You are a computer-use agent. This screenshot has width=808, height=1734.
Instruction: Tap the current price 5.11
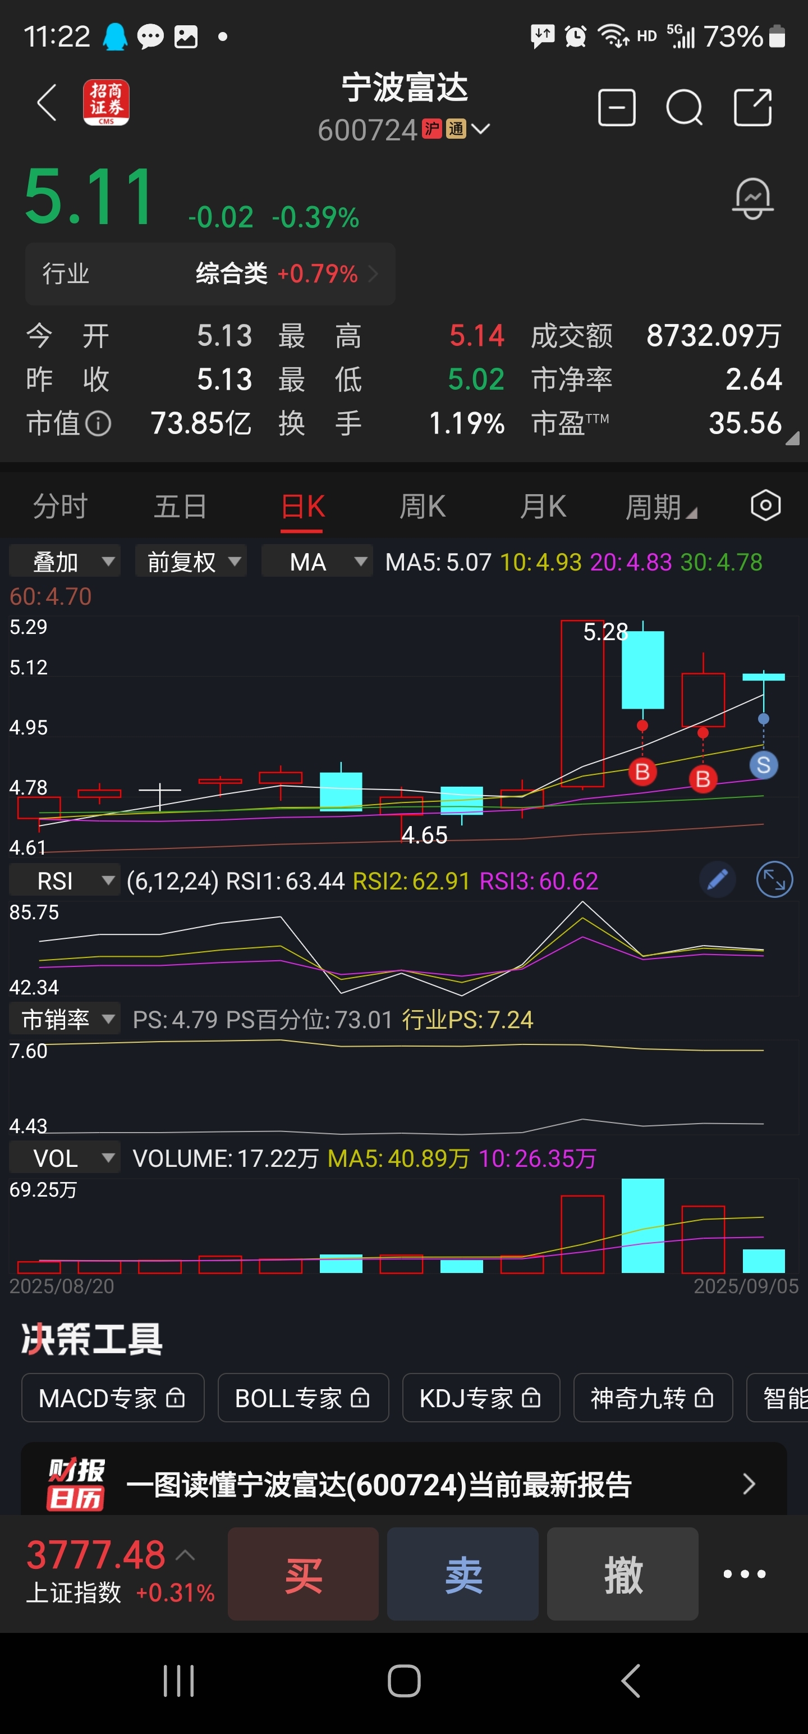click(x=89, y=197)
